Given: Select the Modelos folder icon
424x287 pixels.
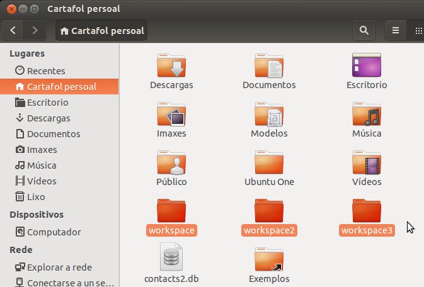Looking at the screenshot, I should click(x=269, y=114).
